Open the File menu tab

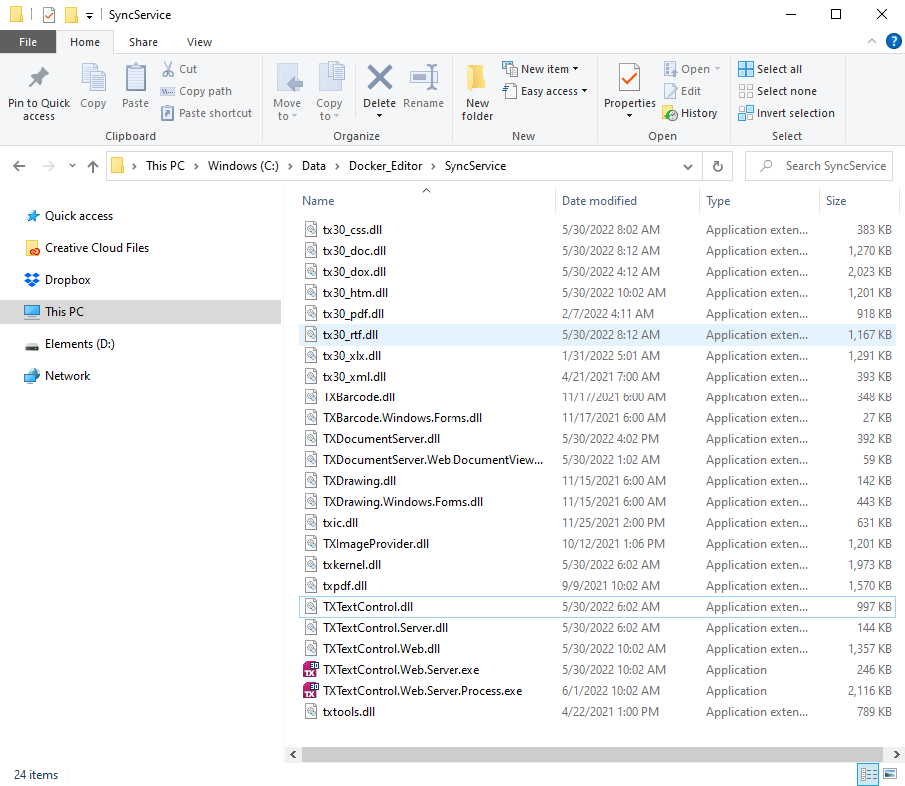coord(28,42)
